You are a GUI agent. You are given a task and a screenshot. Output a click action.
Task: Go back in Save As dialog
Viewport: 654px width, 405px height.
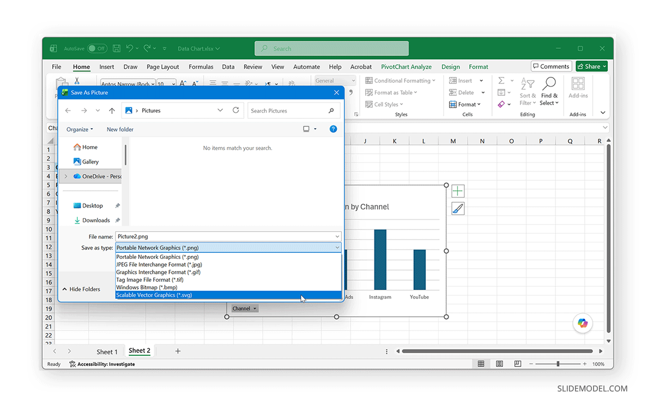click(x=68, y=111)
